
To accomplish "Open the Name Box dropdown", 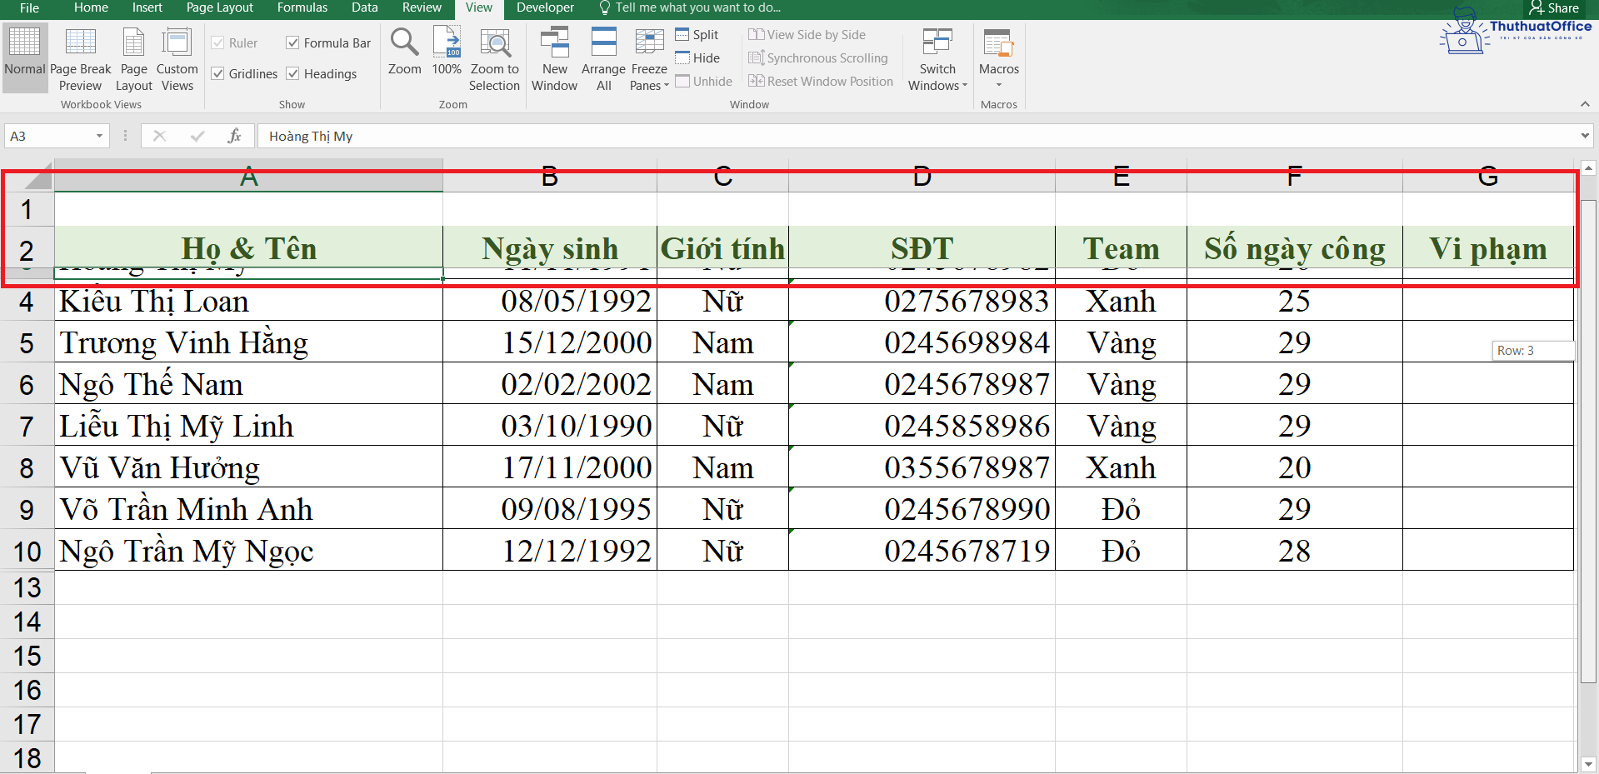I will (x=98, y=135).
